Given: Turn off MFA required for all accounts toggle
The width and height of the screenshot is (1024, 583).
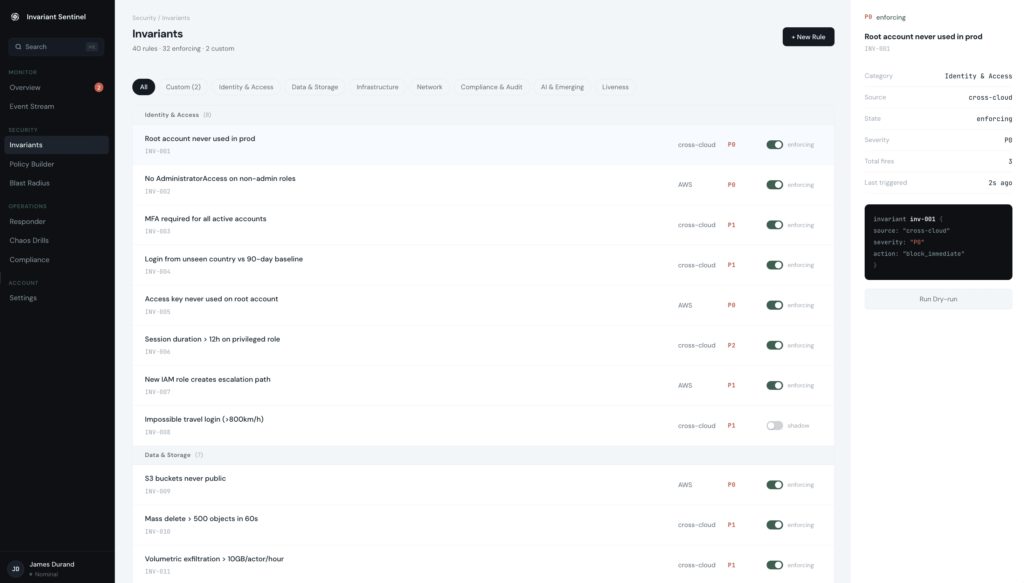Looking at the screenshot, I should pos(774,225).
